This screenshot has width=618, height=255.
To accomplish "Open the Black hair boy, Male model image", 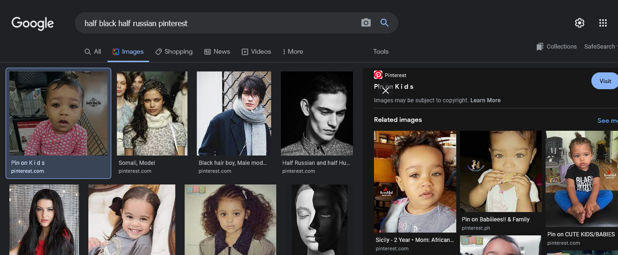I will click(234, 113).
